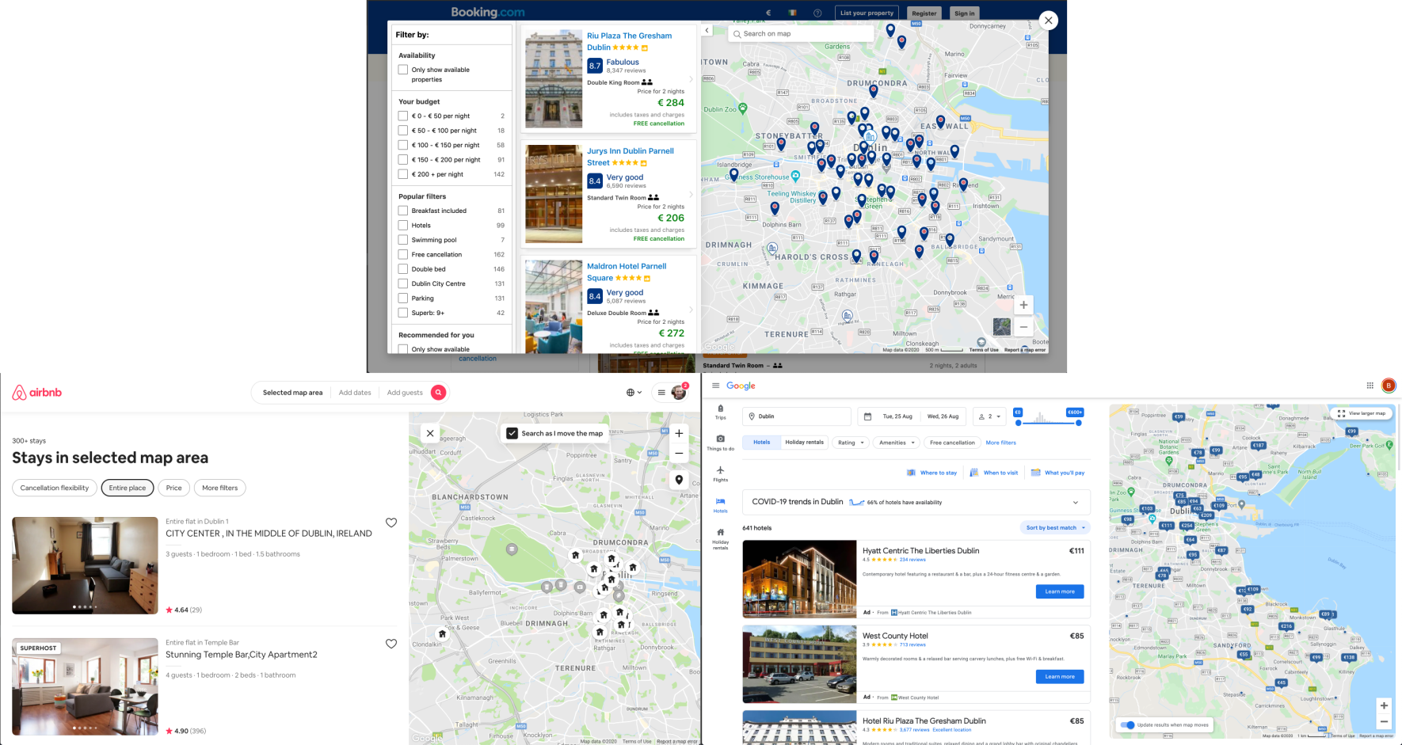This screenshot has width=1402, height=745.
Task: Uncheck Search as I move the map
Action: (x=512, y=433)
